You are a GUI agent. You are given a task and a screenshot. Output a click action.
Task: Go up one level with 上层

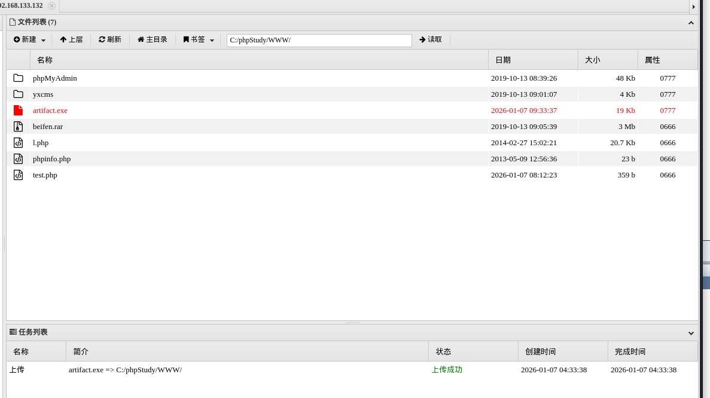[71, 40]
